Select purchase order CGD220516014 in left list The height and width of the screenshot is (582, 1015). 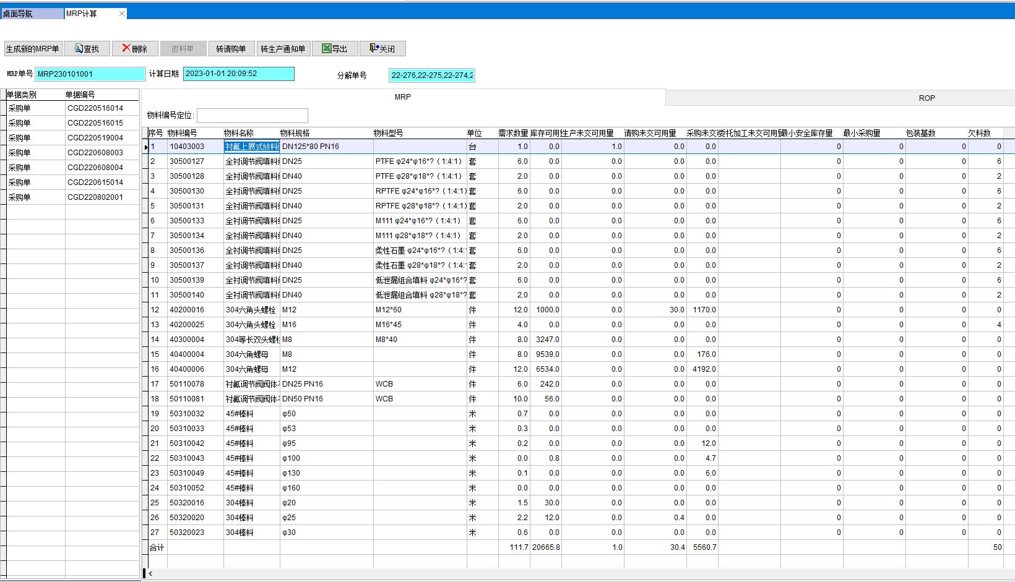tap(95, 108)
